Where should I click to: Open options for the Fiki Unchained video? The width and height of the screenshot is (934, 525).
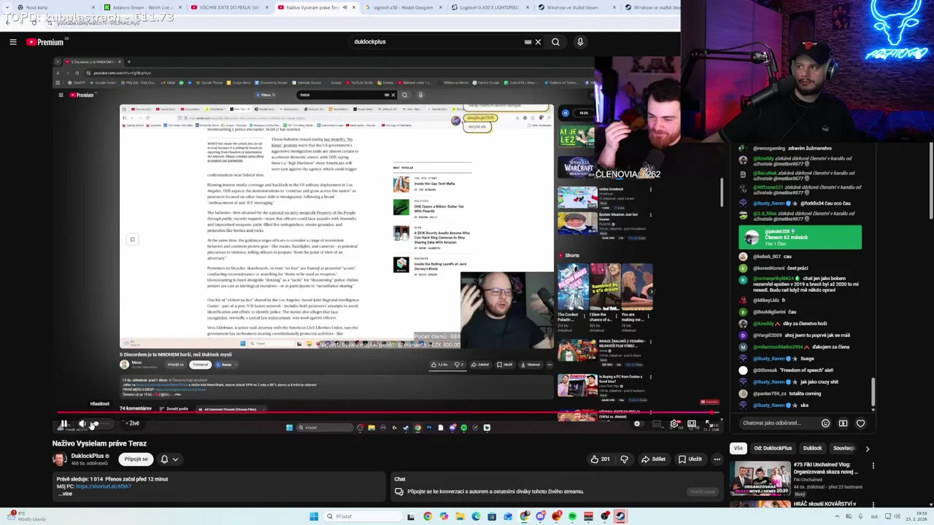873,466
